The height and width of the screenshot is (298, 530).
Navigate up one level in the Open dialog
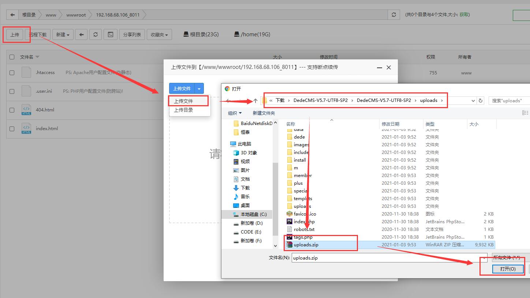pyautogui.click(x=255, y=100)
